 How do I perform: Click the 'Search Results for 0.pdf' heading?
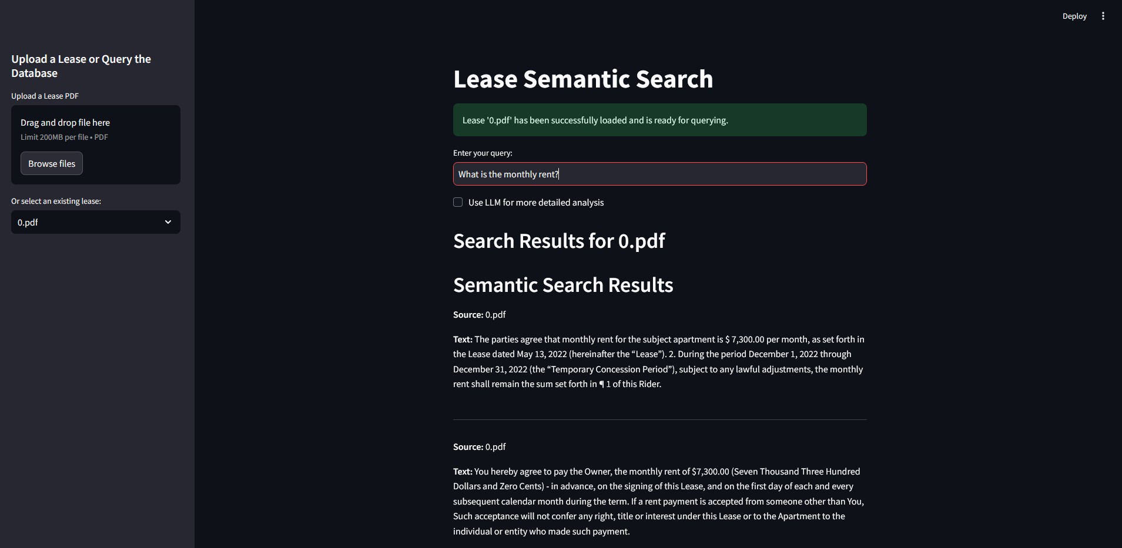tap(558, 241)
